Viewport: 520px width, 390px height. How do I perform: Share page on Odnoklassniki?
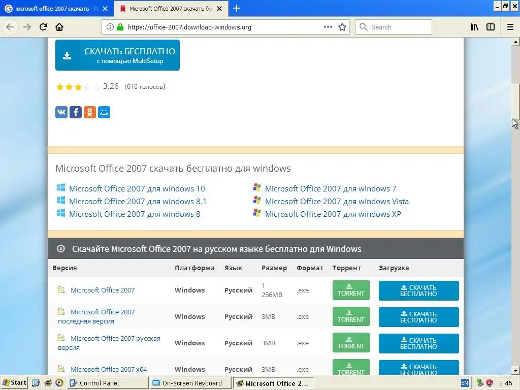[x=90, y=112]
